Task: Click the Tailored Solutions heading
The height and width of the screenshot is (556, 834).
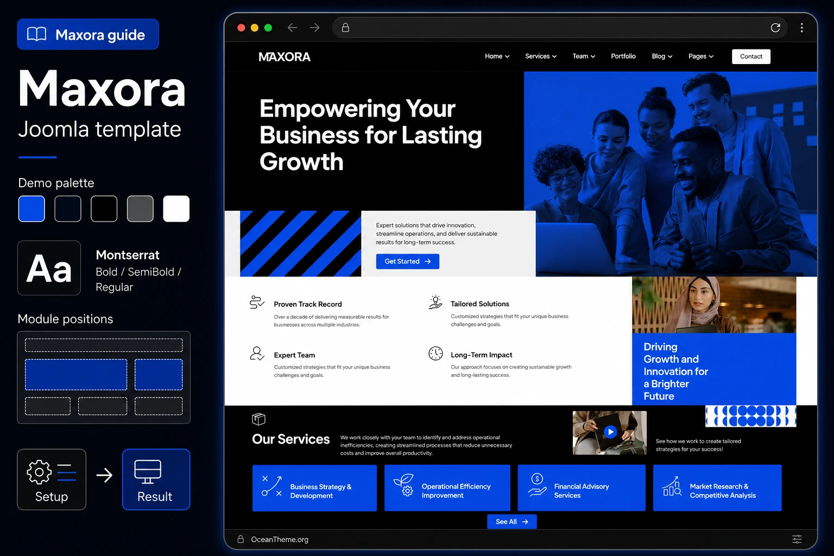Action: pos(480,304)
